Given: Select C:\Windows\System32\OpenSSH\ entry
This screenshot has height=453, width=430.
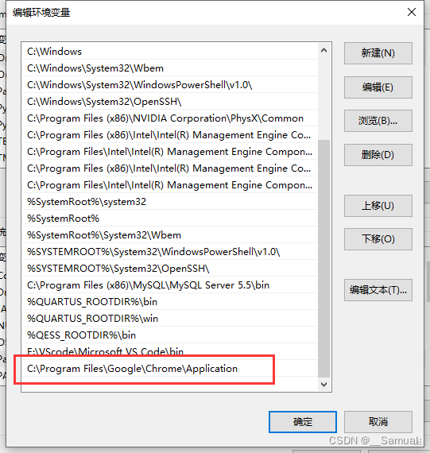Looking at the screenshot, I should [169, 102].
